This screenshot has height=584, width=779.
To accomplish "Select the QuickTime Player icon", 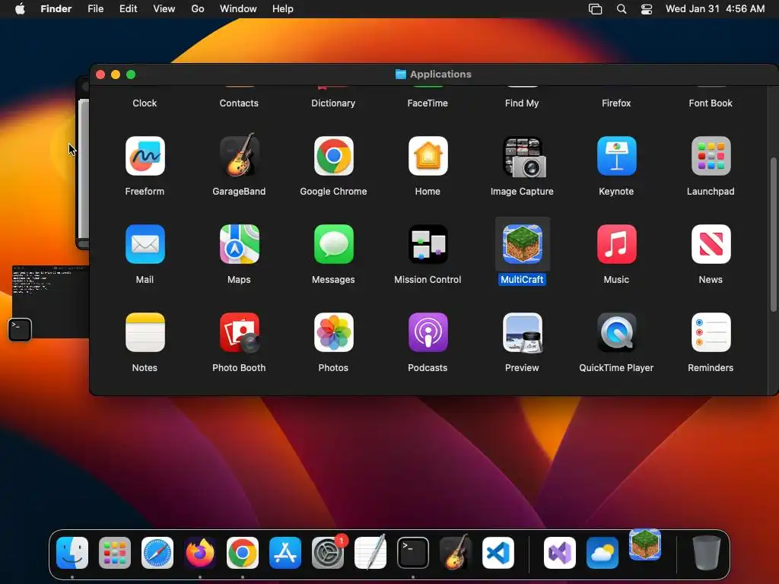I will [616, 332].
